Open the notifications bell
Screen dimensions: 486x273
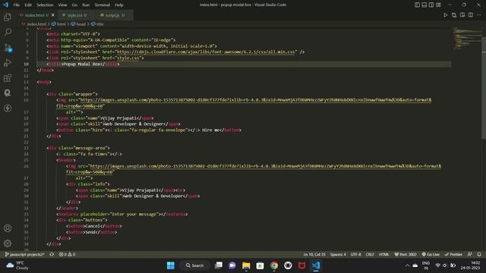[479, 255]
